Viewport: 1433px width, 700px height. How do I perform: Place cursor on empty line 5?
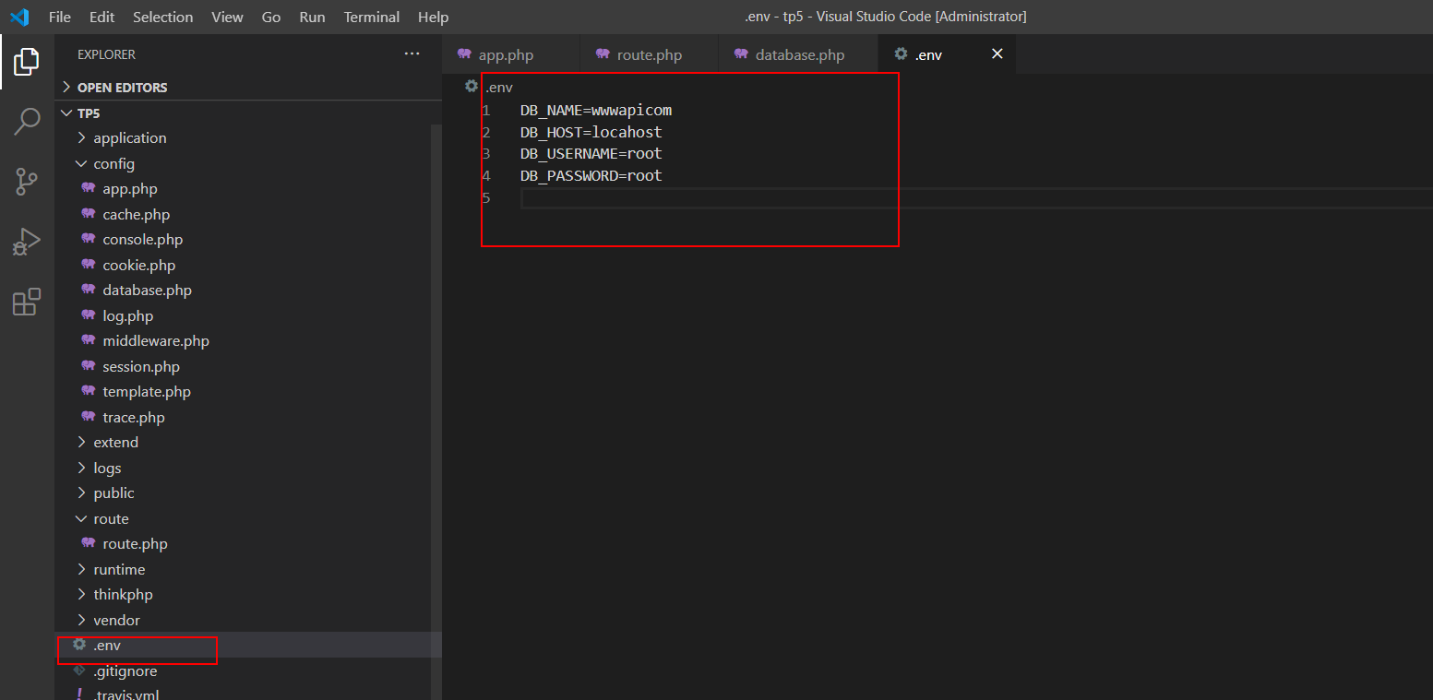[x=976, y=198]
